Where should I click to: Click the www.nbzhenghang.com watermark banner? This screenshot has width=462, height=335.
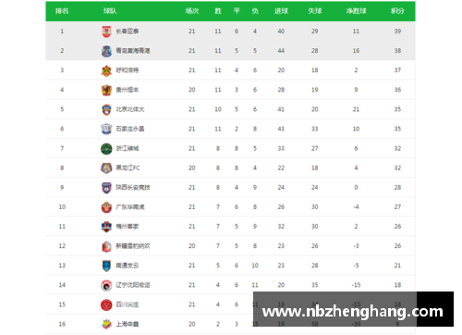353,309
